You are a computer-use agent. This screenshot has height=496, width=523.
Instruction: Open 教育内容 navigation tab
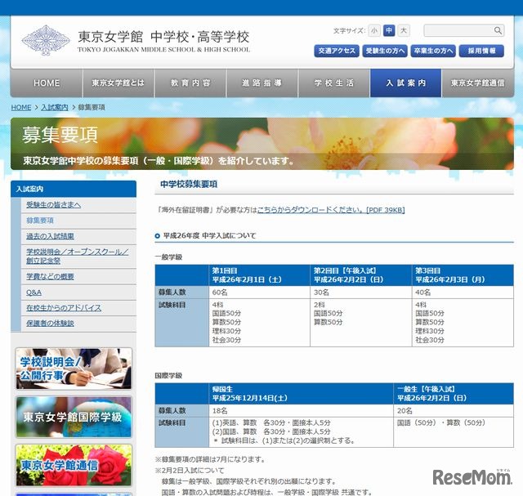coord(190,83)
